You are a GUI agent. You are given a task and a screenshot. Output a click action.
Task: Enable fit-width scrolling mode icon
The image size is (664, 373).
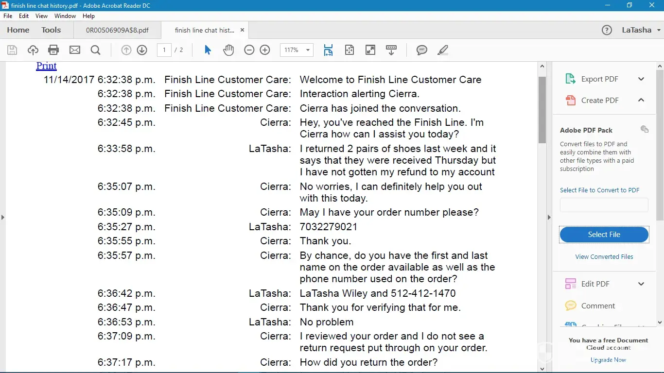pyautogui.click(x=329, y=50)
